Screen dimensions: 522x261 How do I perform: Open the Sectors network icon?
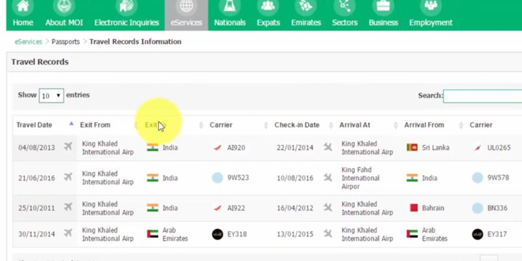[x=345, y=7]
